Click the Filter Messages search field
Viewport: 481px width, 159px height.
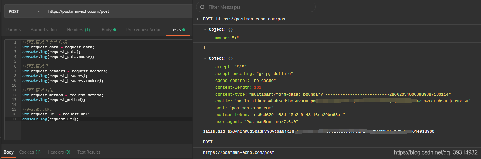[256, 7]
